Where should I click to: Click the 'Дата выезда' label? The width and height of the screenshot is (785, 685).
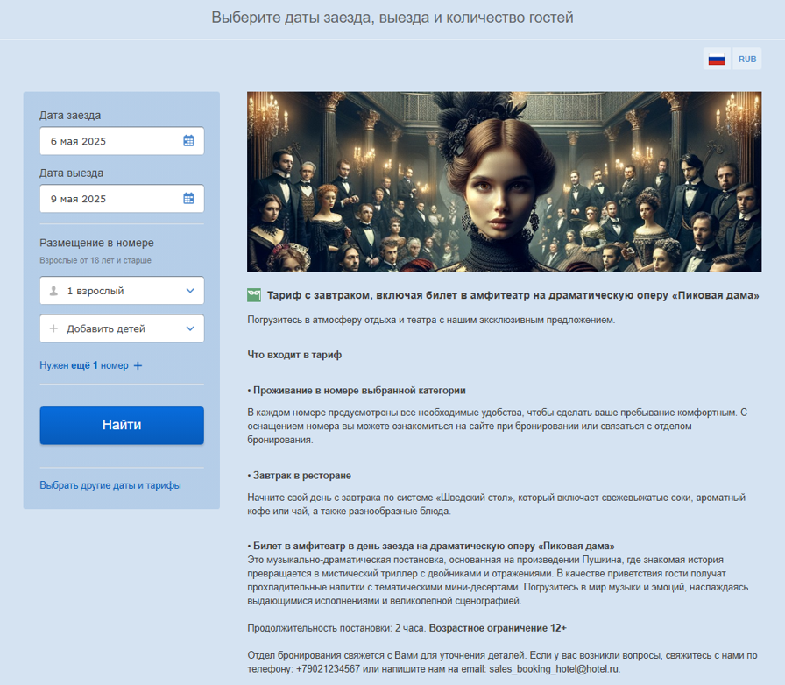point(72,173)
